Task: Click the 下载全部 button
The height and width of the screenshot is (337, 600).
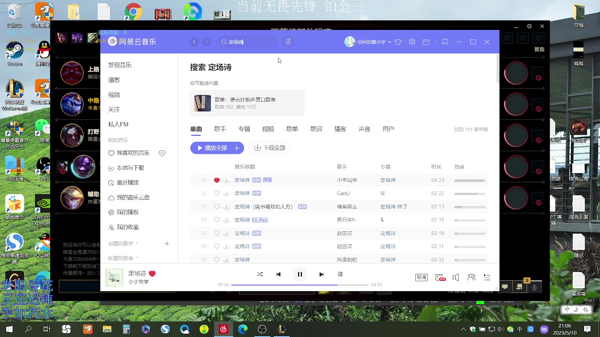Action: pyautogui.click(x=270, y=148)
